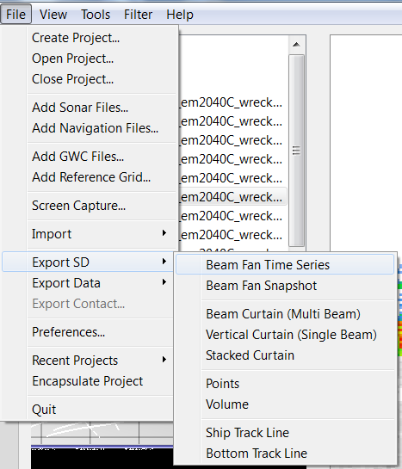Open the Filter menu
Screen dimensions: 402x469
tap(139, 15)
